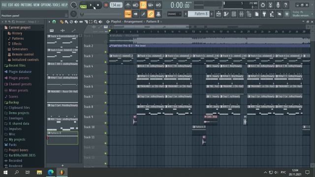Adjust the main volume knob
Image resolution: width=315 pixels, height=177 pixels.
click(x=73, y=5)
